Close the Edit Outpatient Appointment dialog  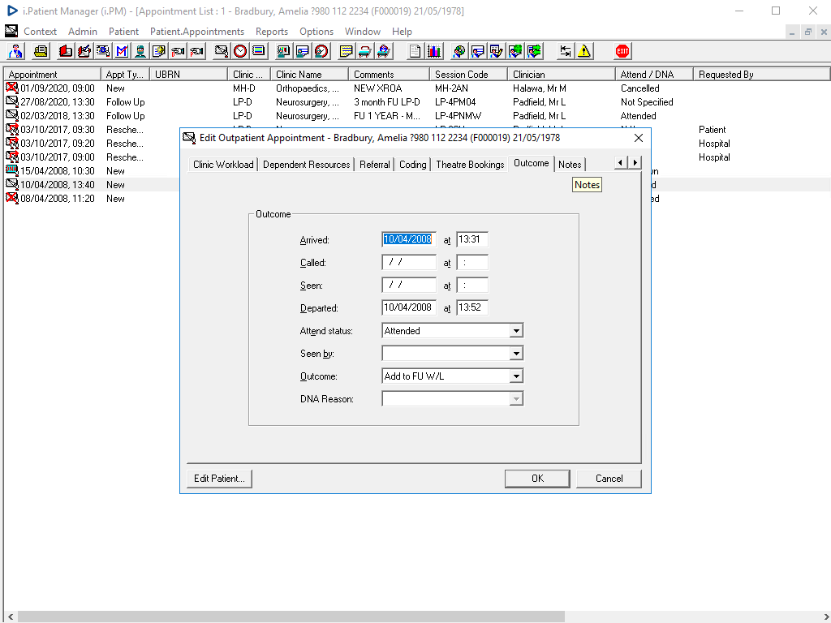click(639, 138)
